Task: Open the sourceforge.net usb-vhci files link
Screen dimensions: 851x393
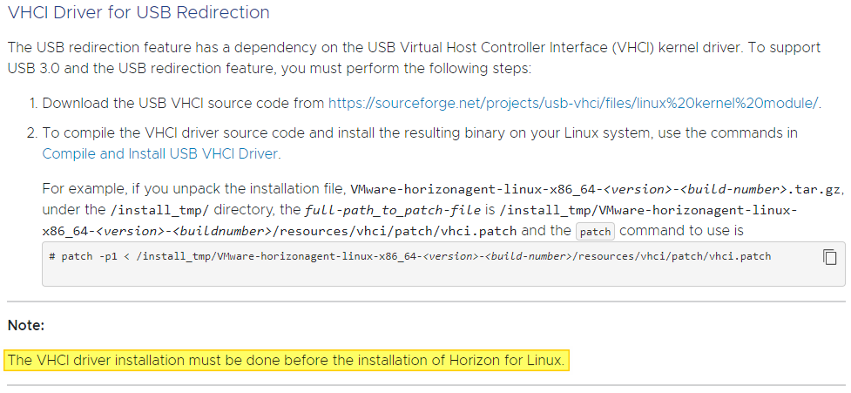Action: coord(573,103)
